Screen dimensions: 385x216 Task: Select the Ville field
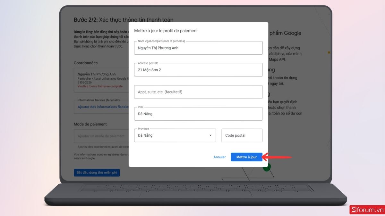pyautogui.click(x=198, y=114)
